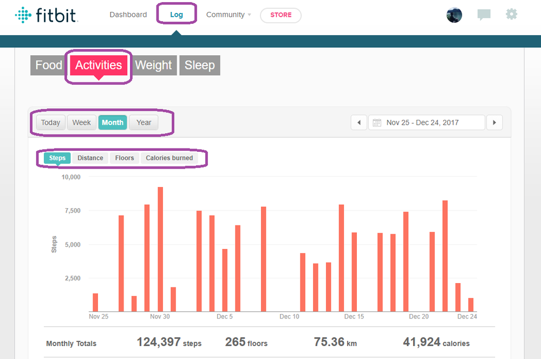Go to previous date range arrow
This screenshot has height=359, width=541.
tap(359, 123)
